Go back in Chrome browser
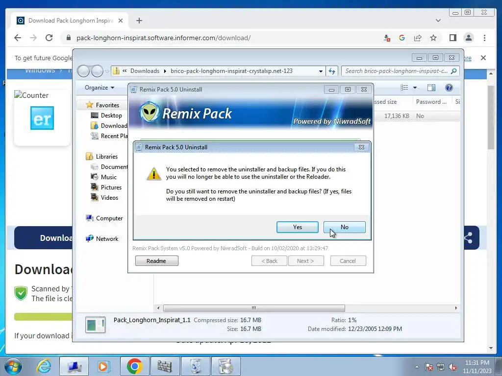502x376 pixels. point(18,38)
